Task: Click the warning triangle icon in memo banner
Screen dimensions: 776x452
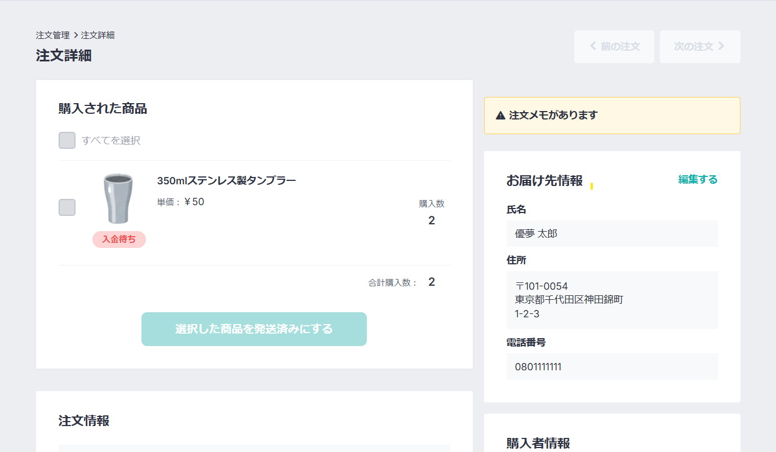Action: tap(500, 116)
